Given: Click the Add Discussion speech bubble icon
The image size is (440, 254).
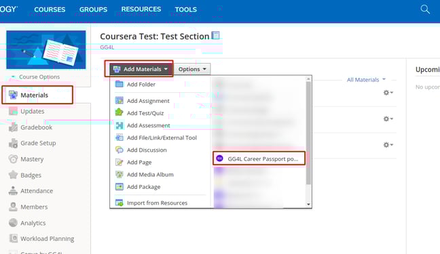Looking at the screenshot, I should point(120,150).
